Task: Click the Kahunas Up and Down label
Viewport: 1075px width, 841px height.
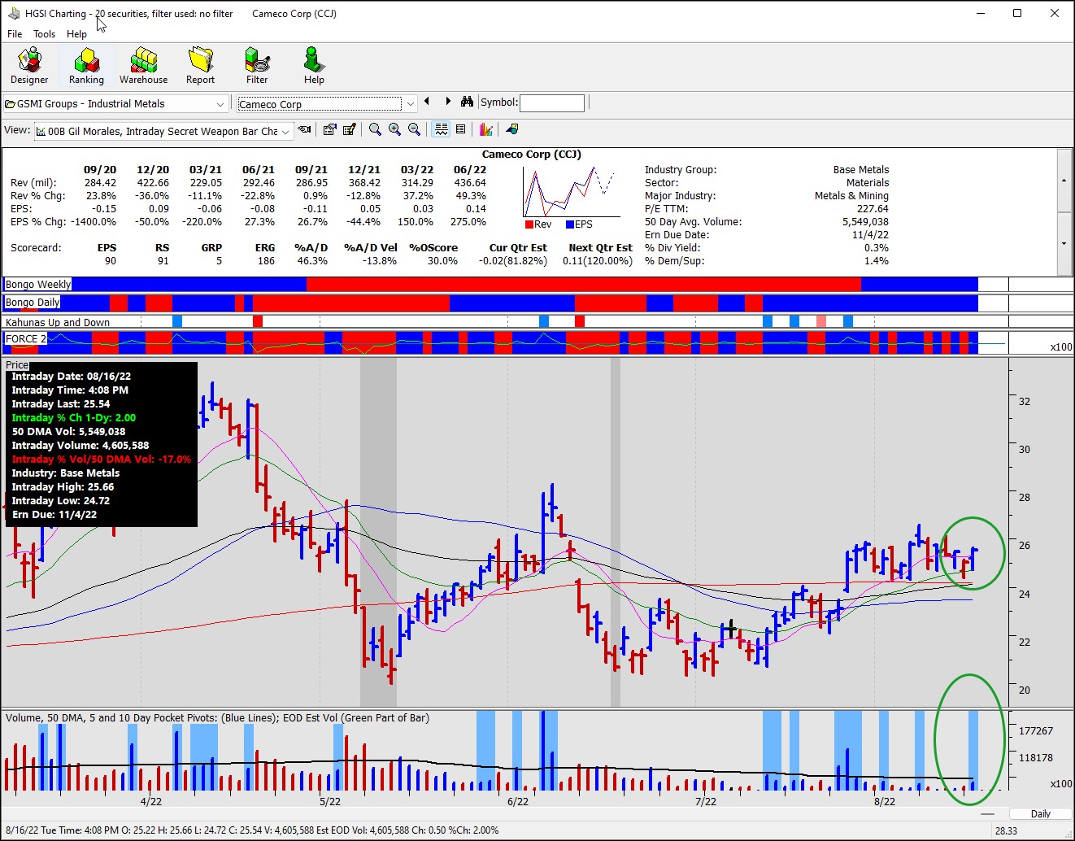Action: [58, 322]
